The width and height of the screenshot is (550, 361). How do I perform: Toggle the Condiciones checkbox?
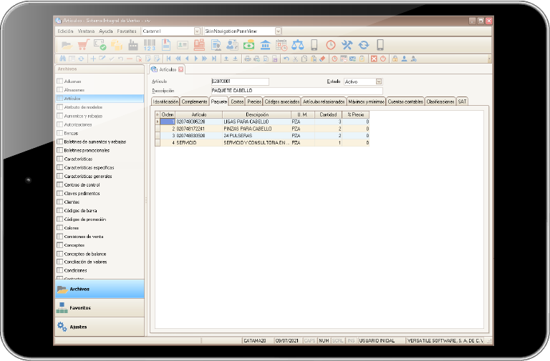[60, 270]
